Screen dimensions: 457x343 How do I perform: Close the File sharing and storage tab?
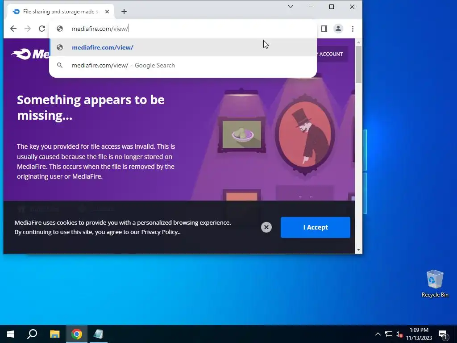pos(107,12)
